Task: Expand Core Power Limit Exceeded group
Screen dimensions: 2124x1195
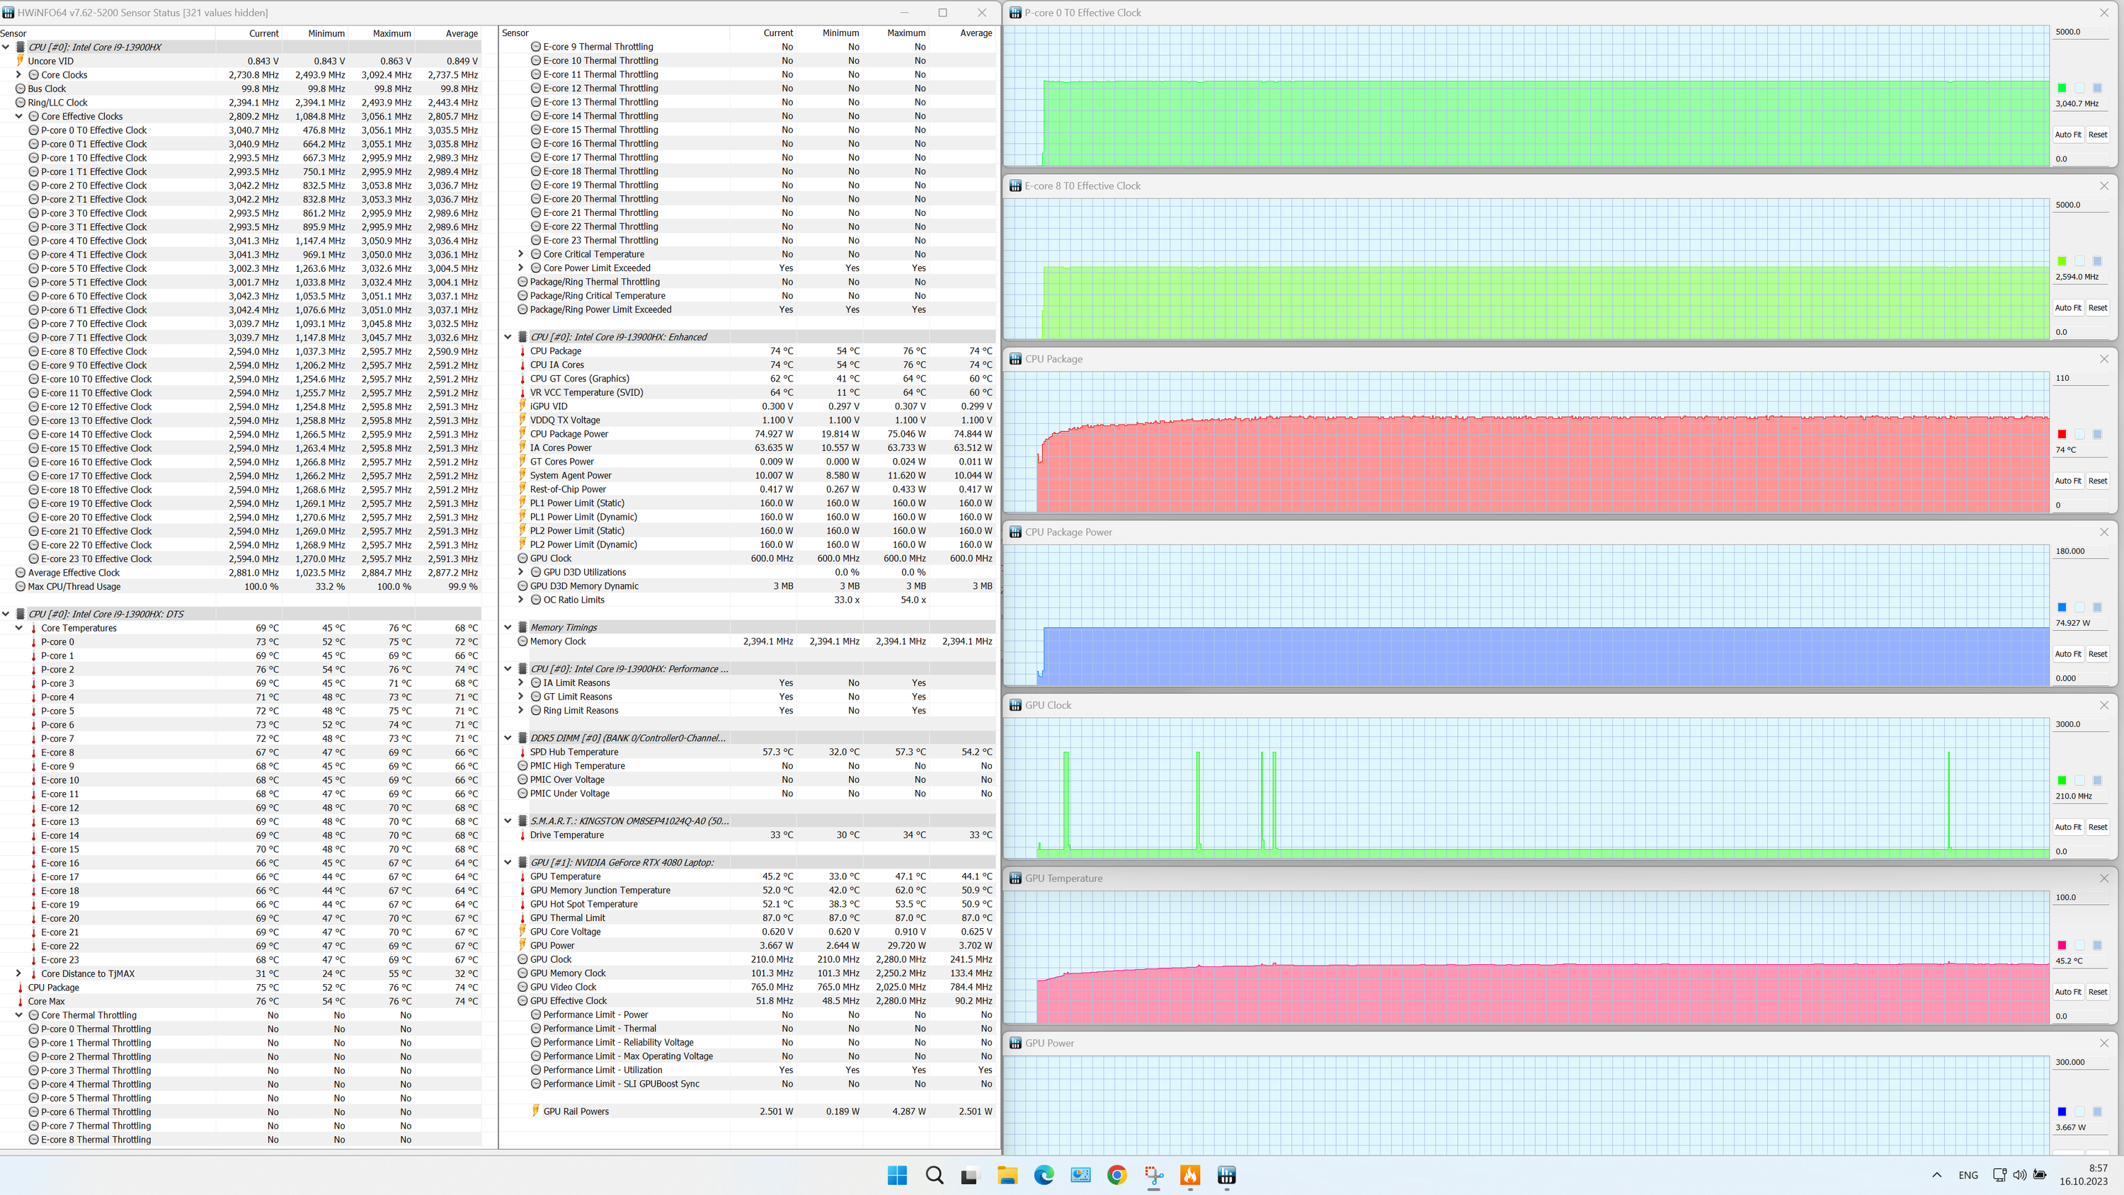Action: point(520,268)
